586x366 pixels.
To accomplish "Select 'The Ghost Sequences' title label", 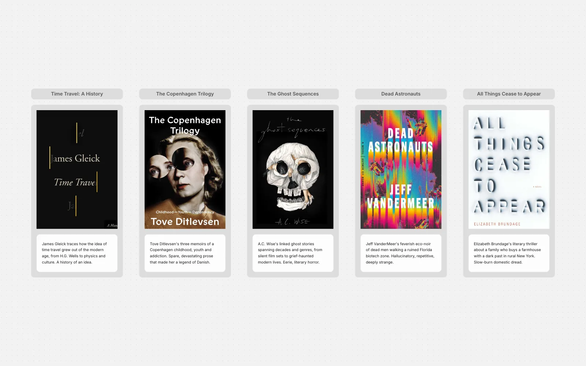I will [293, 94].
